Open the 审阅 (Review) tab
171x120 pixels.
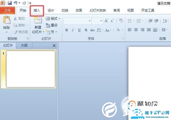(117, 10)
